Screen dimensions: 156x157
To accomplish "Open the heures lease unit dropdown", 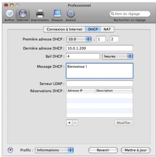I will click(118, 56).
